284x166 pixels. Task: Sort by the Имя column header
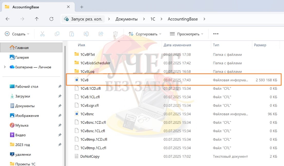coord(81,45)
